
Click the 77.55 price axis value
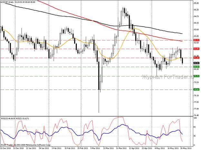tap(196, 102)
